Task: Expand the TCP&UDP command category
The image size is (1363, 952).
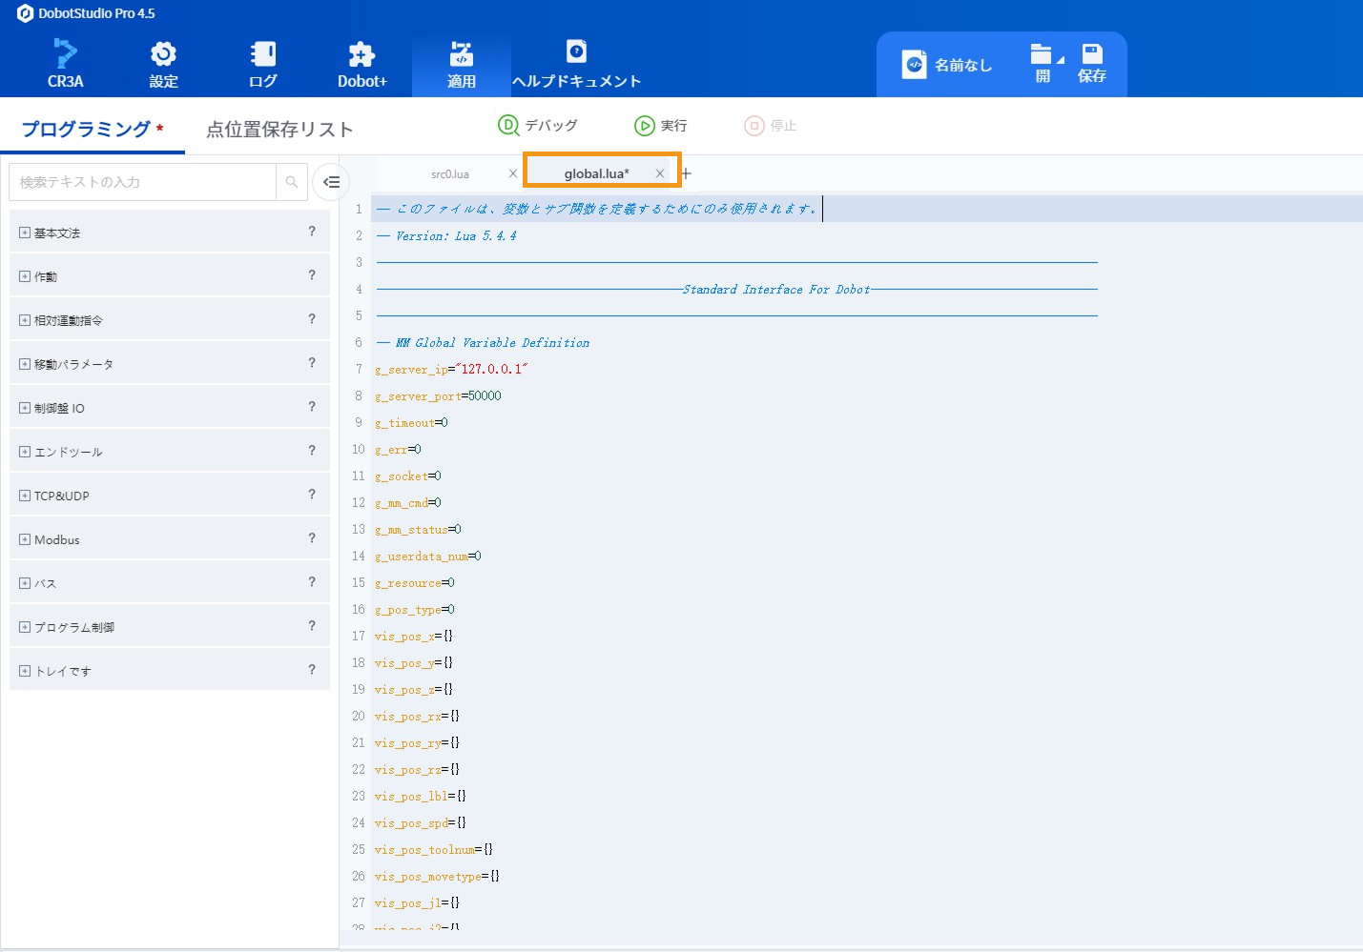Action: pos(25,496)
